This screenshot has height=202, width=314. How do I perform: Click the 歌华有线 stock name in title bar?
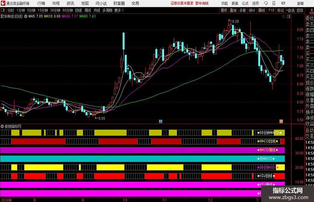202,3
